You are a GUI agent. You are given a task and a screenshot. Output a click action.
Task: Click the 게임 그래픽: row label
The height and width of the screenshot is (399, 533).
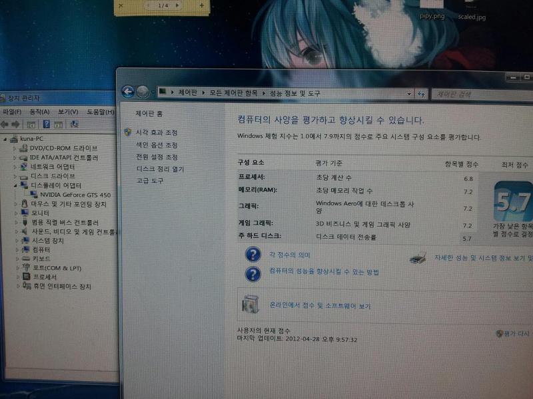pyautogui.click(x=256, y=223)
